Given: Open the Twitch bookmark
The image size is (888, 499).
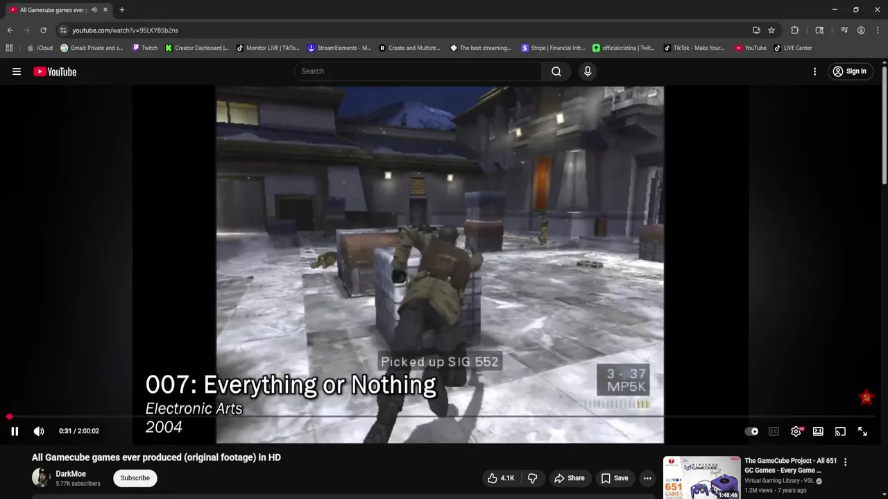Looking at the screenshot, I should coord(144,48).
